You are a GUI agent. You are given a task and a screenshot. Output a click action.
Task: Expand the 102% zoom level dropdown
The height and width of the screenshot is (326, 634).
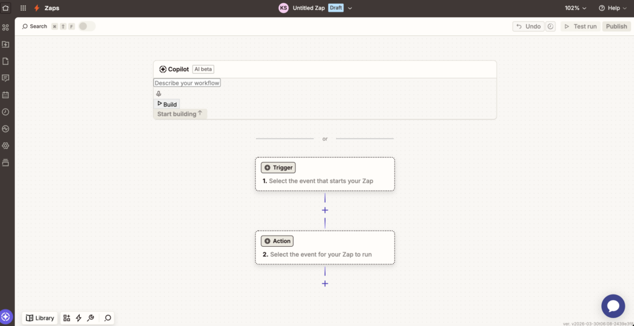click(x=575, y=8)
